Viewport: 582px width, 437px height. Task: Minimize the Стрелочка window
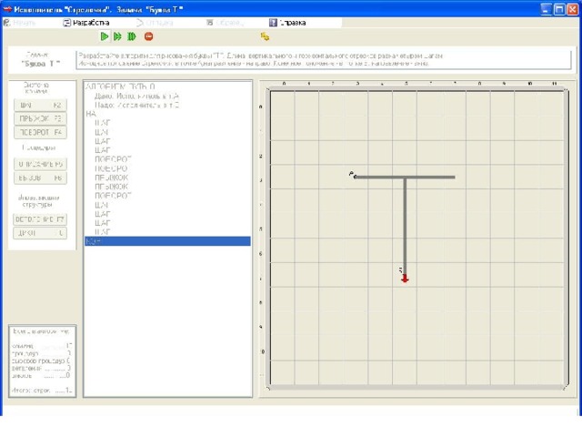coord(546,9)
